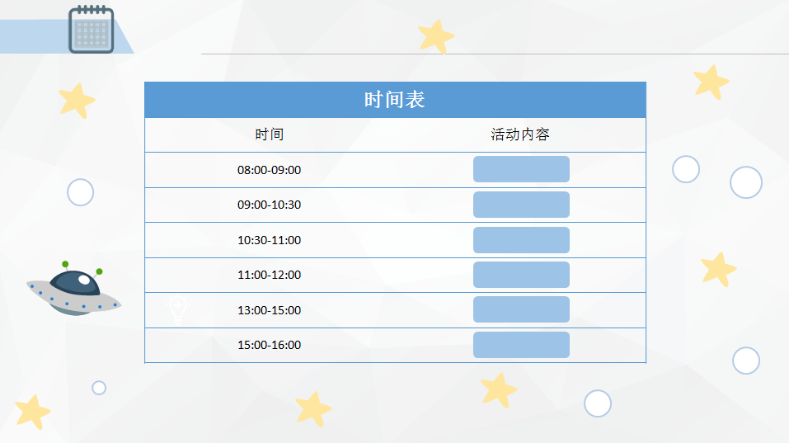Viewport: 789px width, 443px height.
Task: Select the star below the table center
Action: coord(313,409)
